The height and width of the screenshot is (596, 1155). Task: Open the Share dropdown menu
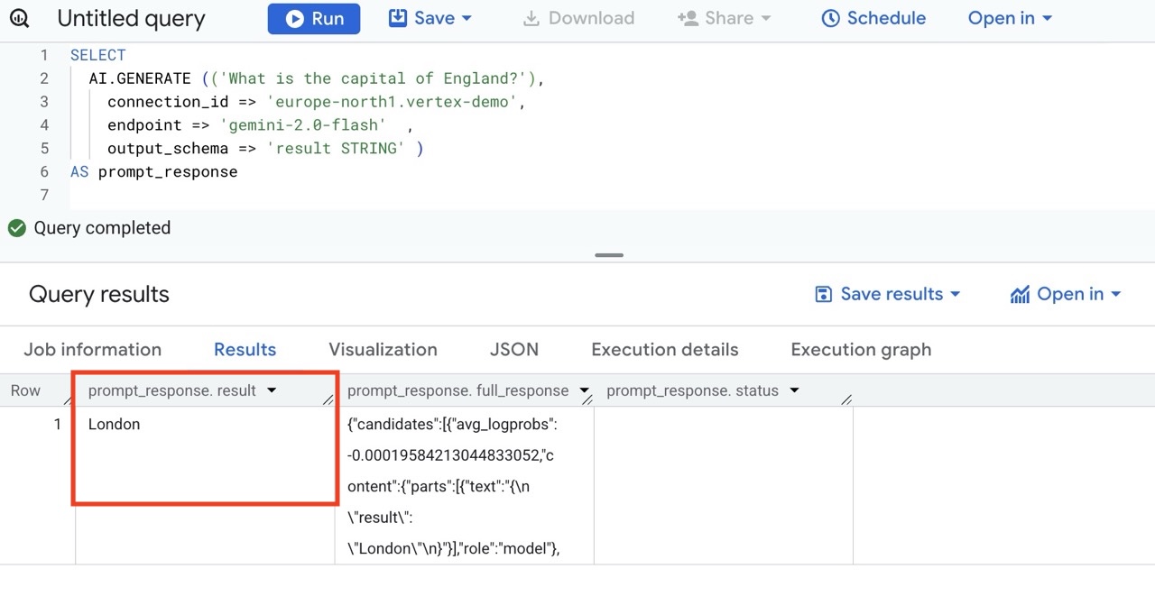tap(725, 19)
